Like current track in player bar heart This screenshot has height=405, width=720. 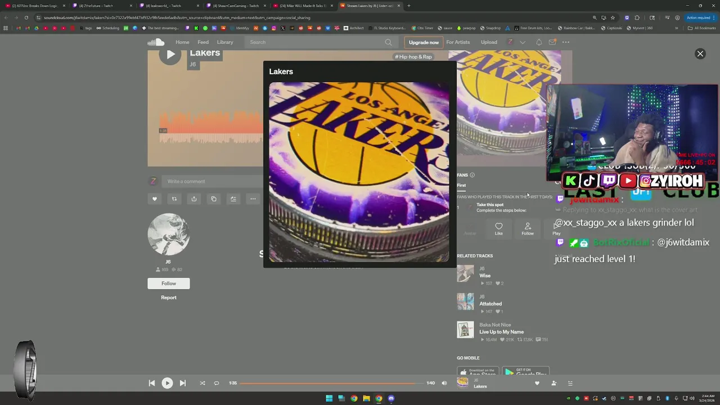point(537,383)
